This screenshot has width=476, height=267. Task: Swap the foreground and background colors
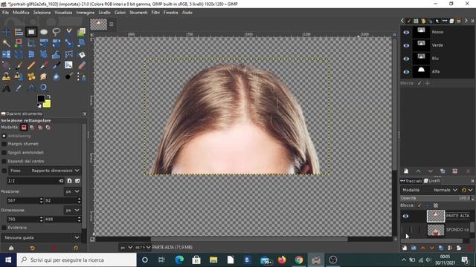coord(48,96)
